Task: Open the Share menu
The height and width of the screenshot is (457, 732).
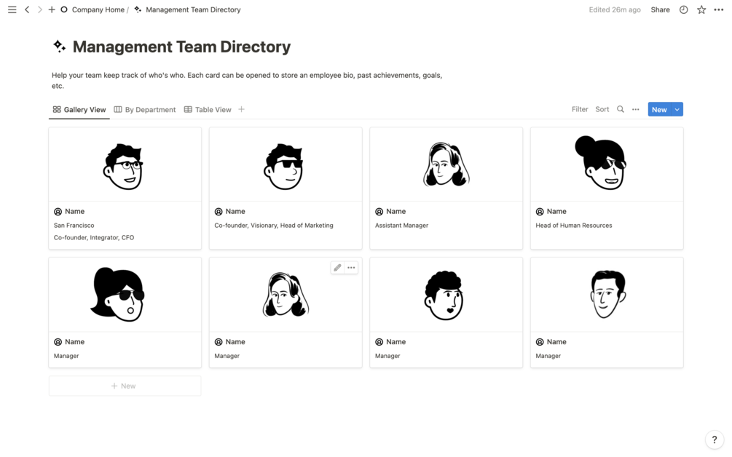Action: [x=660, y=9]
